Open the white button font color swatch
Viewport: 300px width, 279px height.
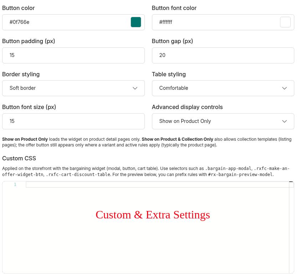[x=285, y=22]
